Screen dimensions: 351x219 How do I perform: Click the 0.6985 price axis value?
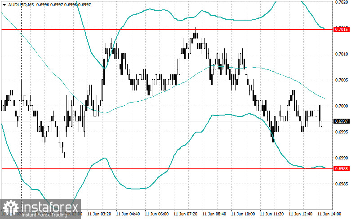342,184
